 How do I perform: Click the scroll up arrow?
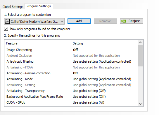[x=141, y=42]
